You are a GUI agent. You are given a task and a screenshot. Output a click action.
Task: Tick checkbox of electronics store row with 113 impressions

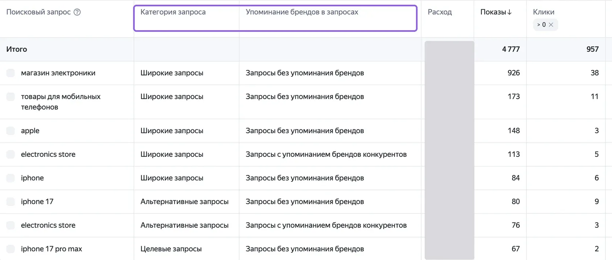pyautogui.click(x=11, y=154)
